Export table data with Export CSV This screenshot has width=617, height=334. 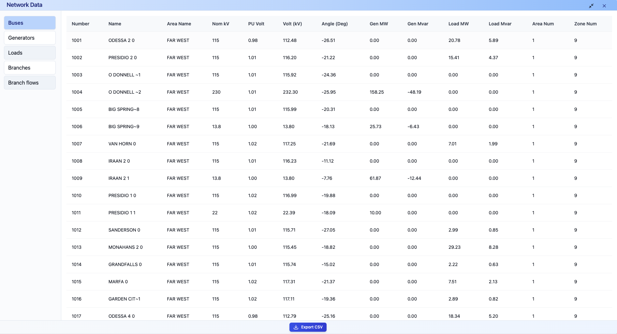click(308, 327)
